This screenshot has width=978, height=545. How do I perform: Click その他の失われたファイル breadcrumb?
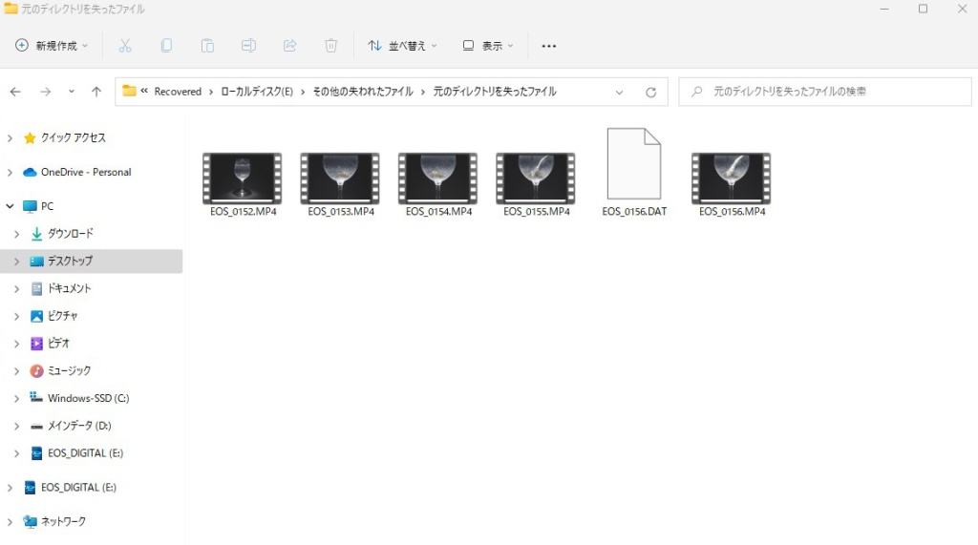click(x=363, y=92)
